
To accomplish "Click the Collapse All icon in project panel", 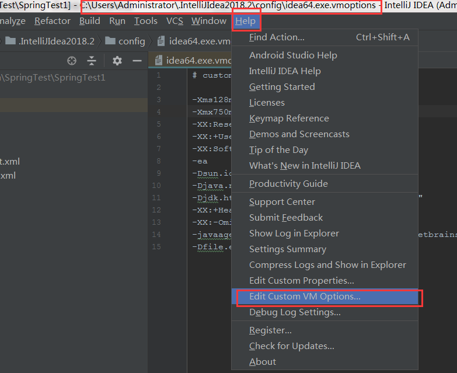I will (92, 61).
